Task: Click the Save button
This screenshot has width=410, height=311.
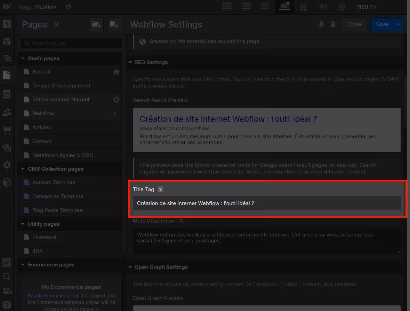Action: [382, 24]
